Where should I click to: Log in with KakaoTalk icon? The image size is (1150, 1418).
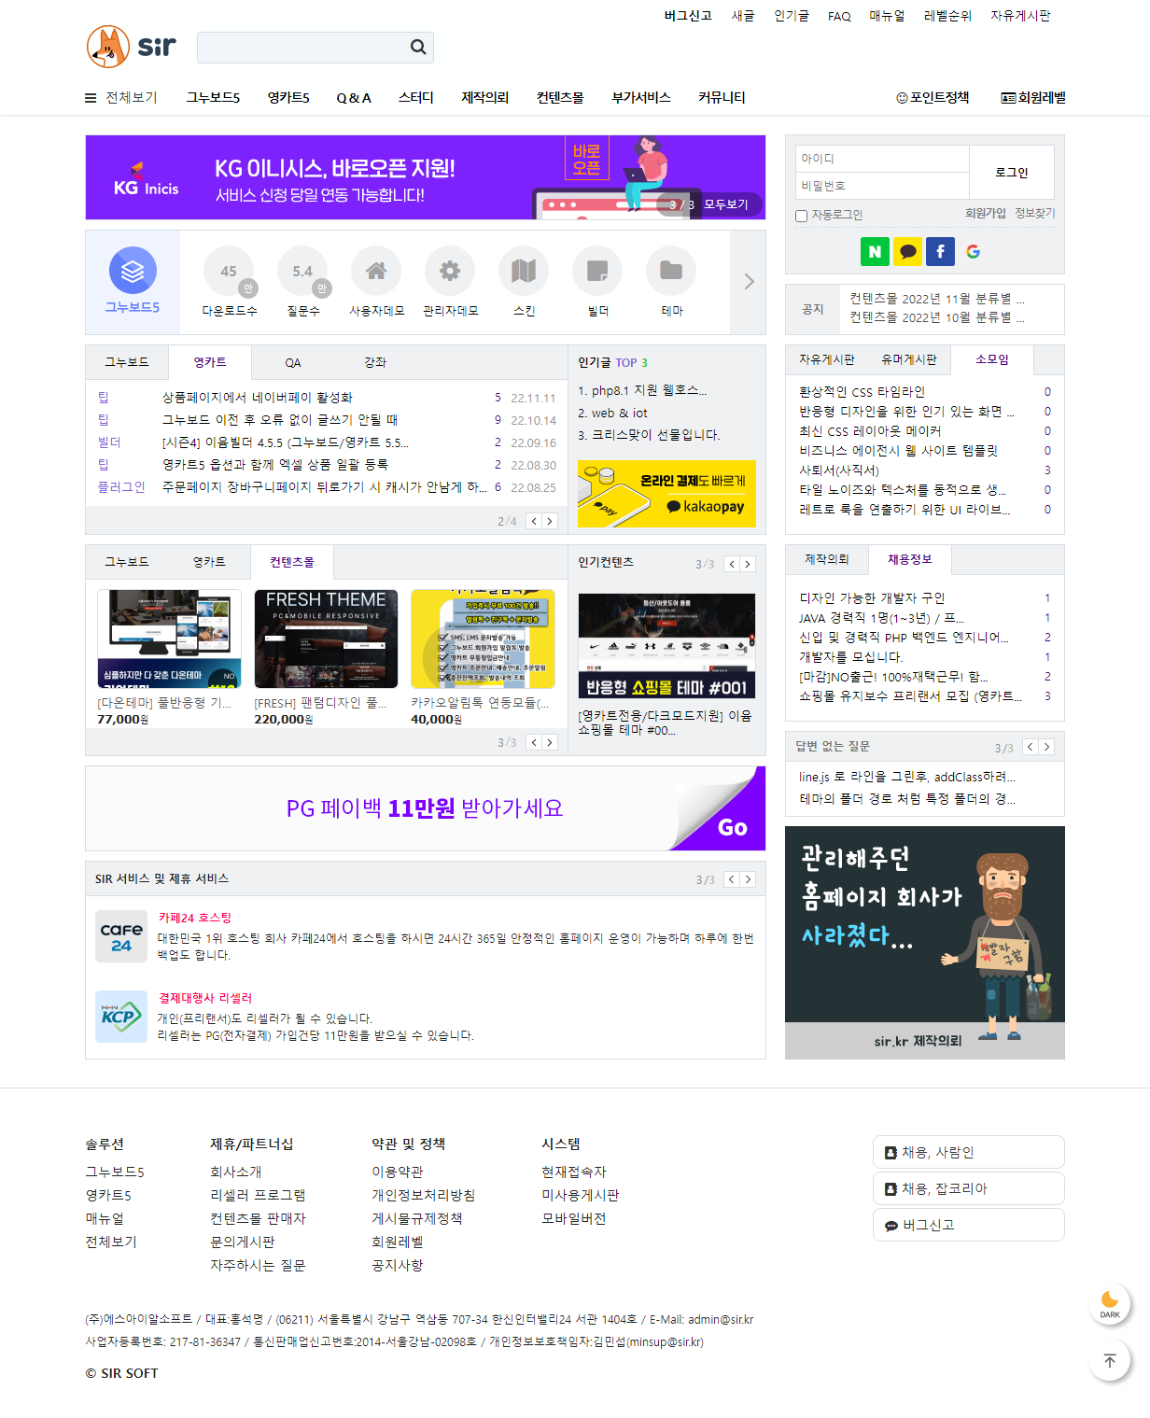[x=907, y=251]
